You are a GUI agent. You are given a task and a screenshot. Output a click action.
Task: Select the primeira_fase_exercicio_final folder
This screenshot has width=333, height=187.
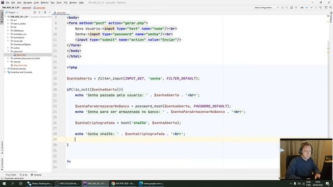25,58
